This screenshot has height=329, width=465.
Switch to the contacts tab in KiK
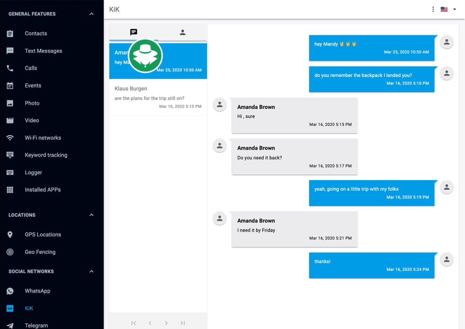pos(182,32)
